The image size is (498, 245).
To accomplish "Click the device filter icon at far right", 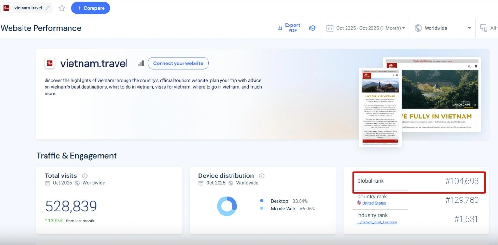I will click(484, 28).
